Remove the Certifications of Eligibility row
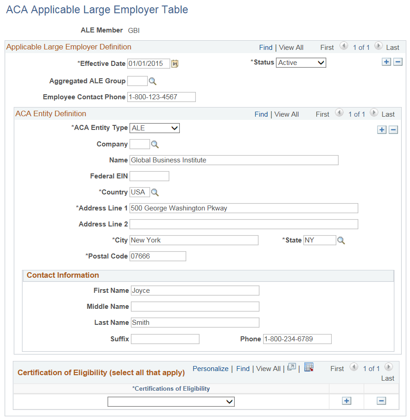410x420 pixels. click(x=381, y=401)
